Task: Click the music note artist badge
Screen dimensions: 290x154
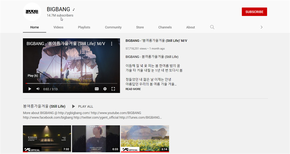Action: [x=74, y=9]
